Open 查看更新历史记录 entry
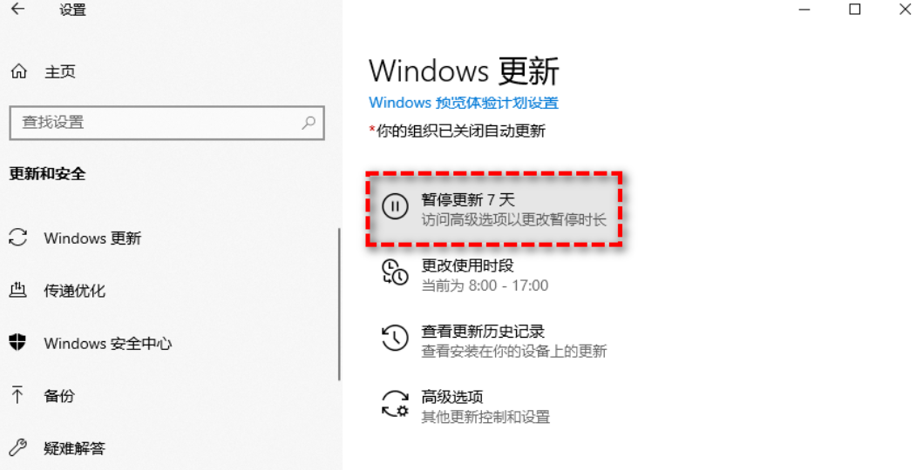Screen dimensions: 916x470 (494, 340)
